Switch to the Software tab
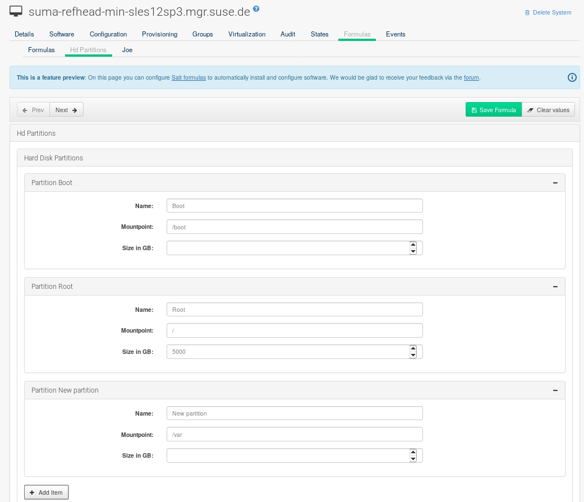 tap(61, 34)
